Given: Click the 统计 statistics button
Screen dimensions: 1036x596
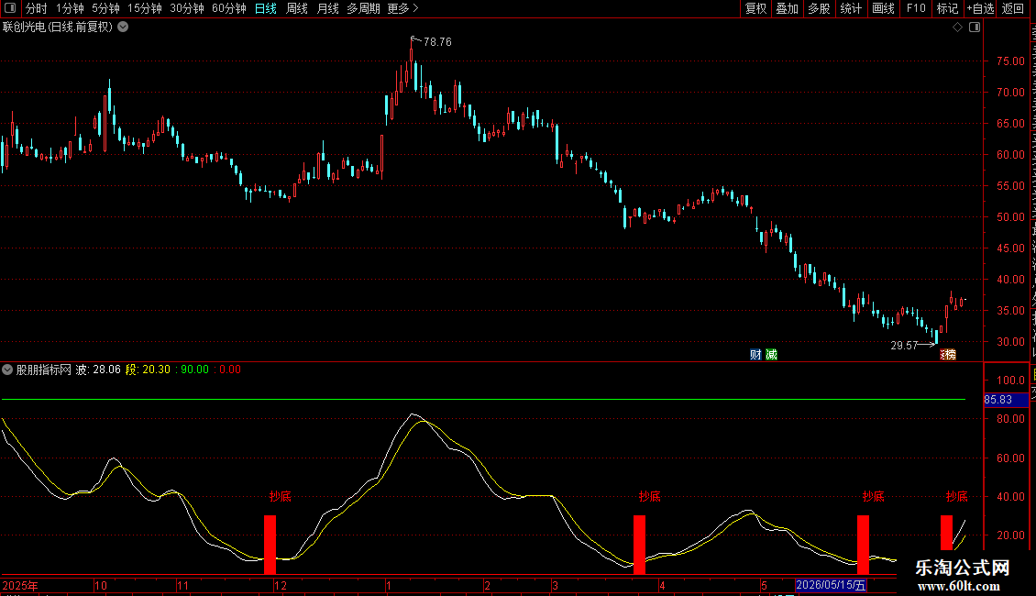Looking at the screenshot, I should [850, 8].
